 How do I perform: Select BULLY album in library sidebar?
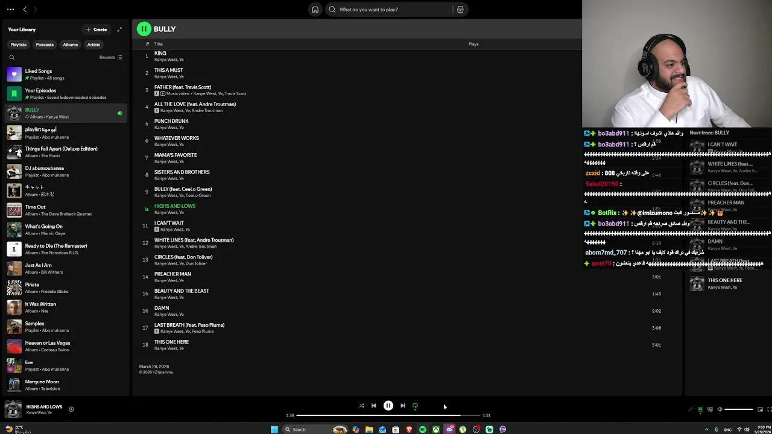66,113
